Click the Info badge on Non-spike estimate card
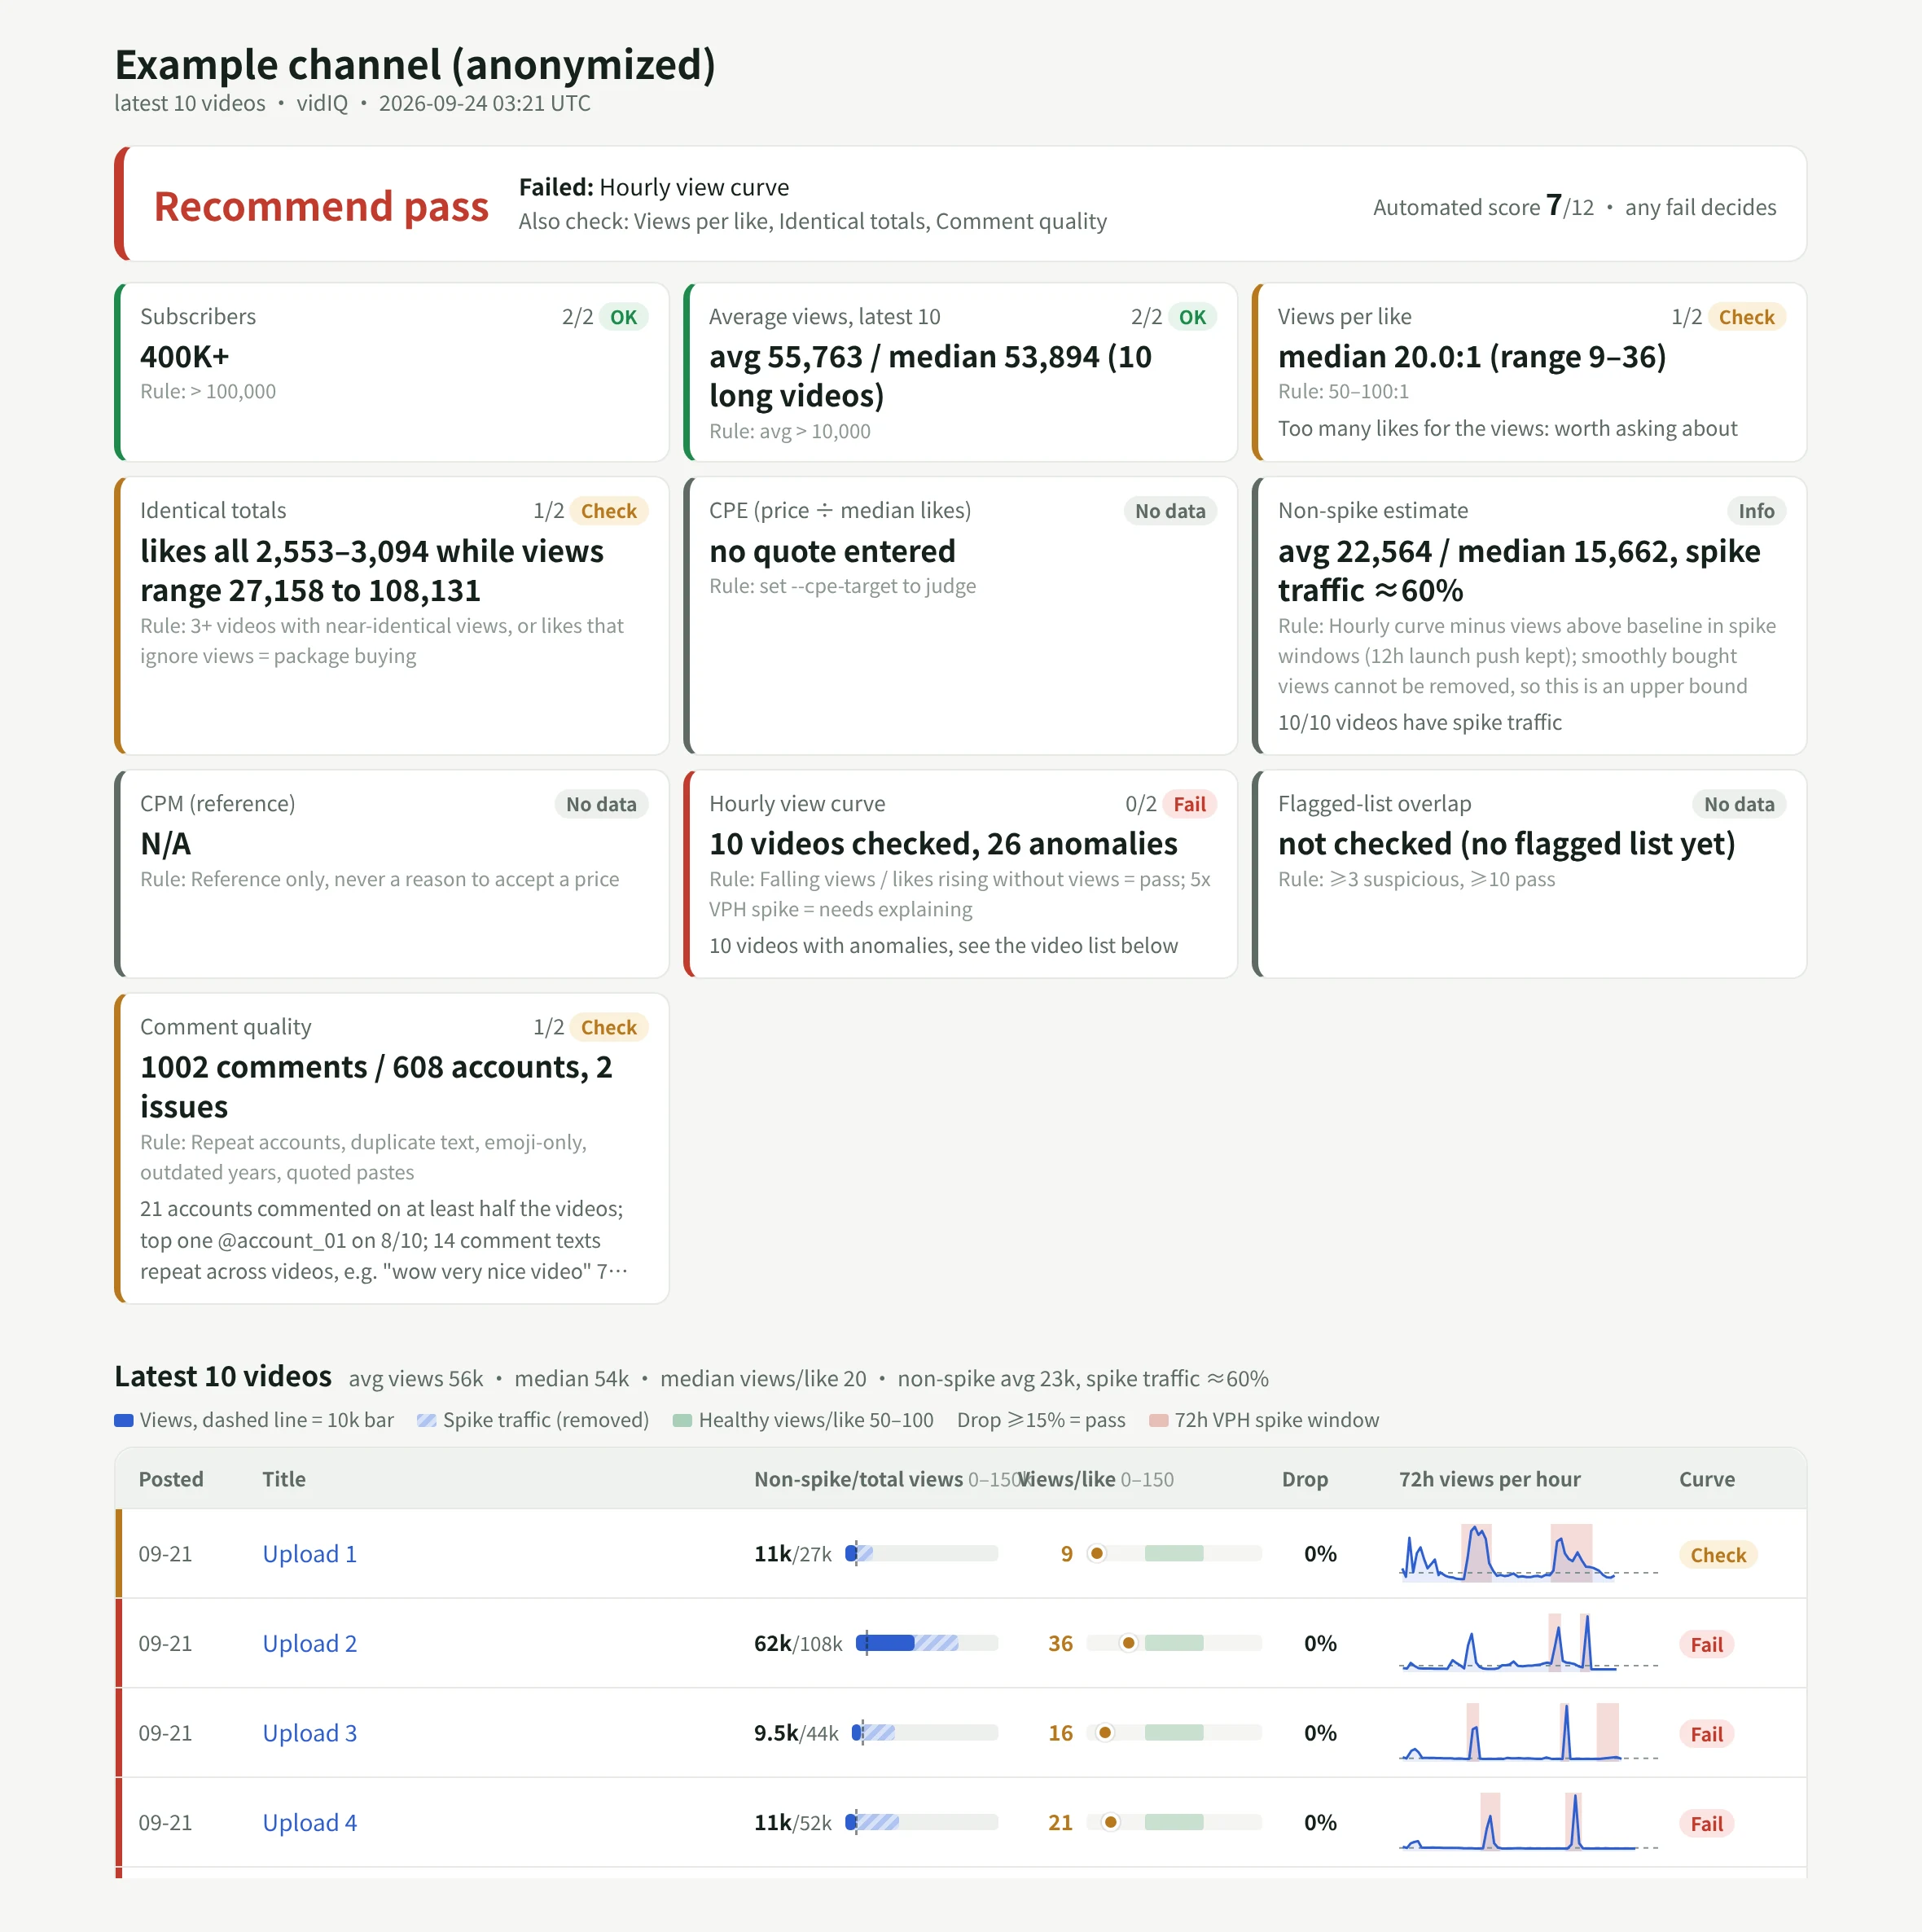Image resolution: width=1922 pixels, height=1932 pixels. [x=1756, y=511]
